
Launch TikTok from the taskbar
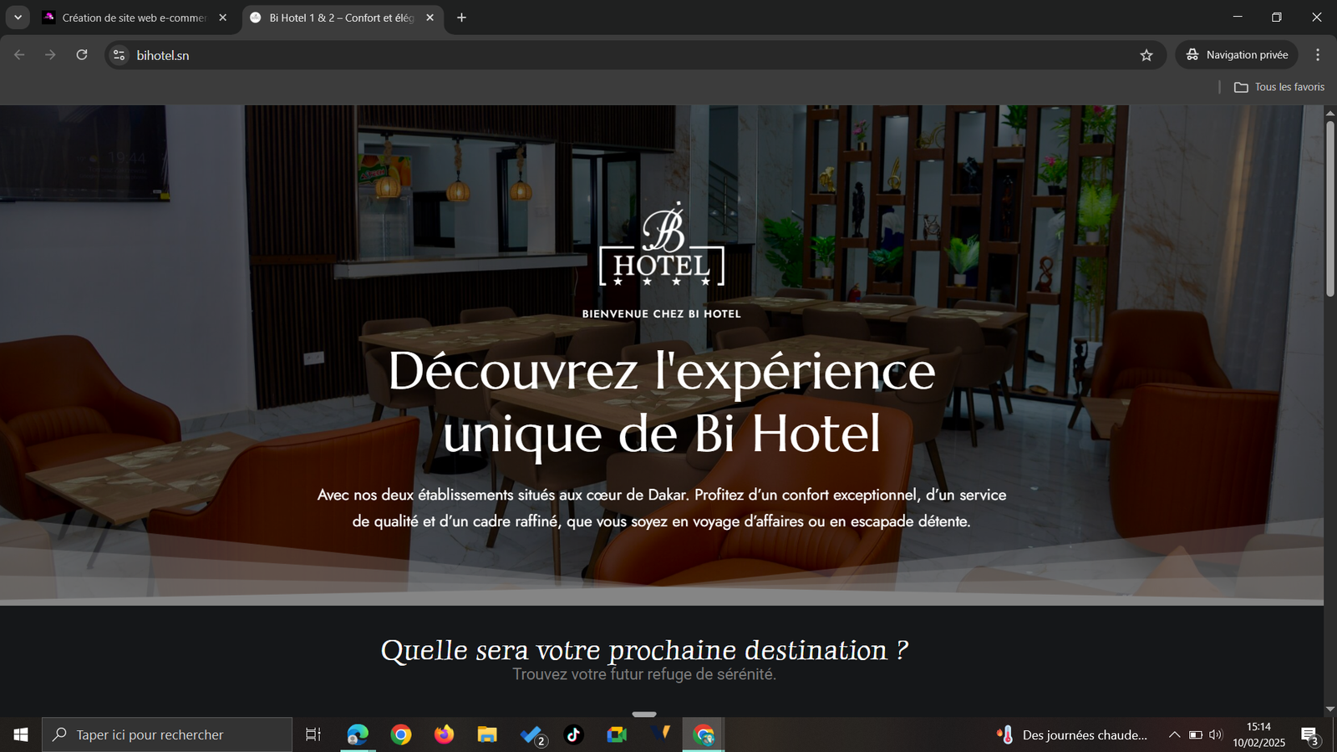(x=573, y=734)
